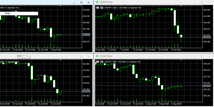Open the red-blue bars icon in Daily chart
Screen dimensions: 214x107
[x=102, y=8]
